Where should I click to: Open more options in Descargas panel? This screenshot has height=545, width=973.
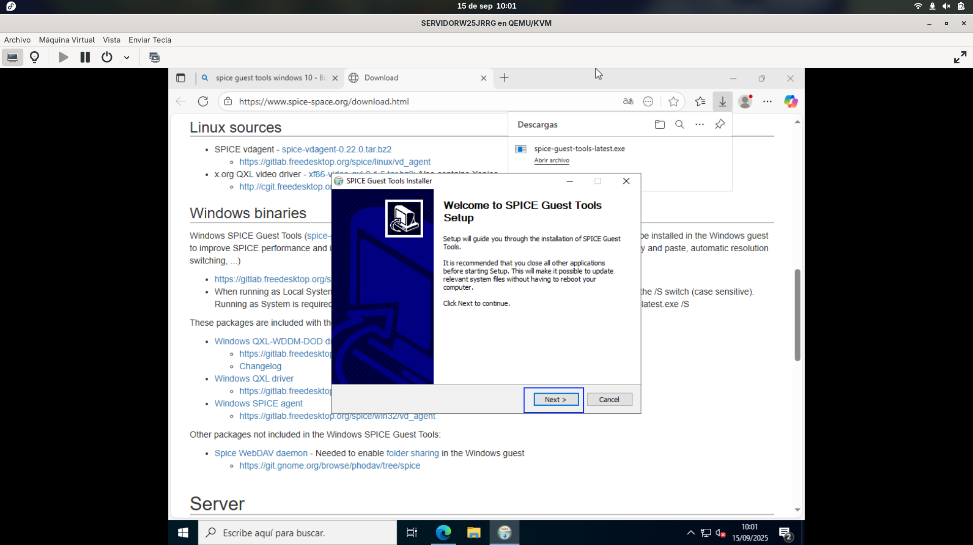[700, 125]
